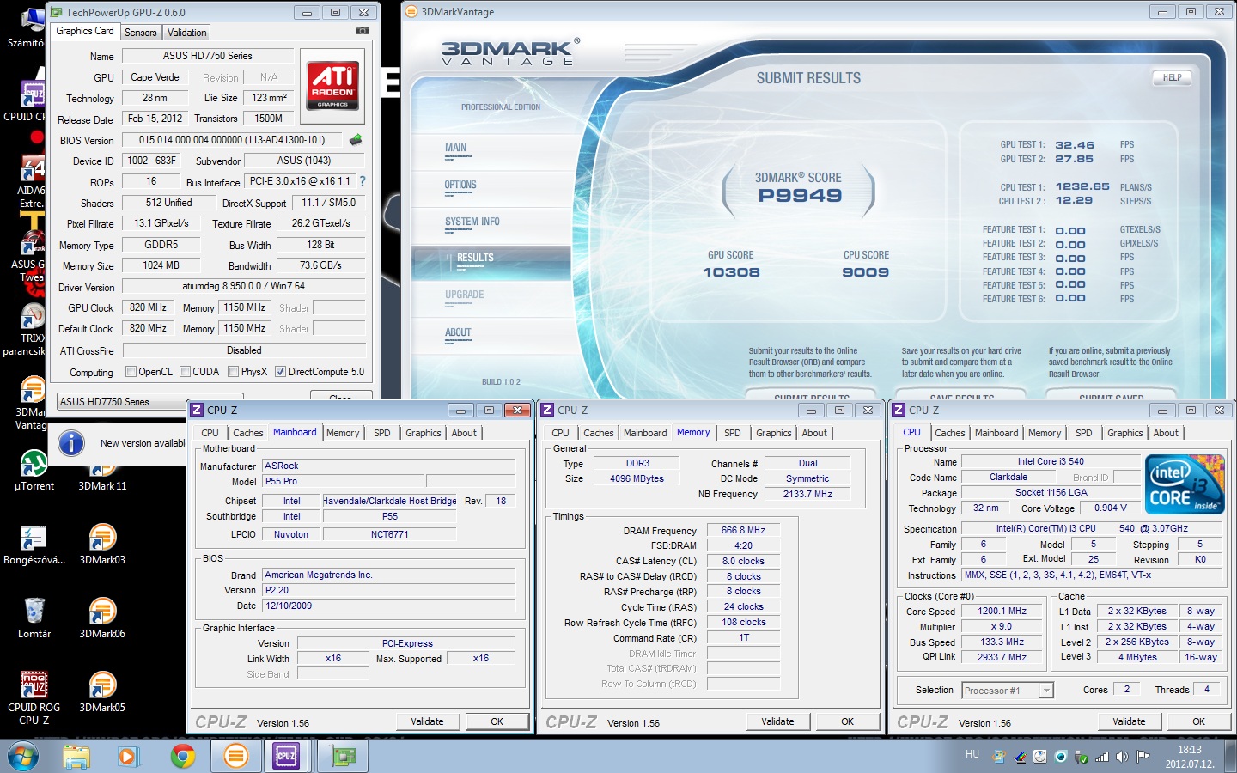Tick the CUDA checkbox
Screen dimensions: 1237x773
(x=186, y=372)
